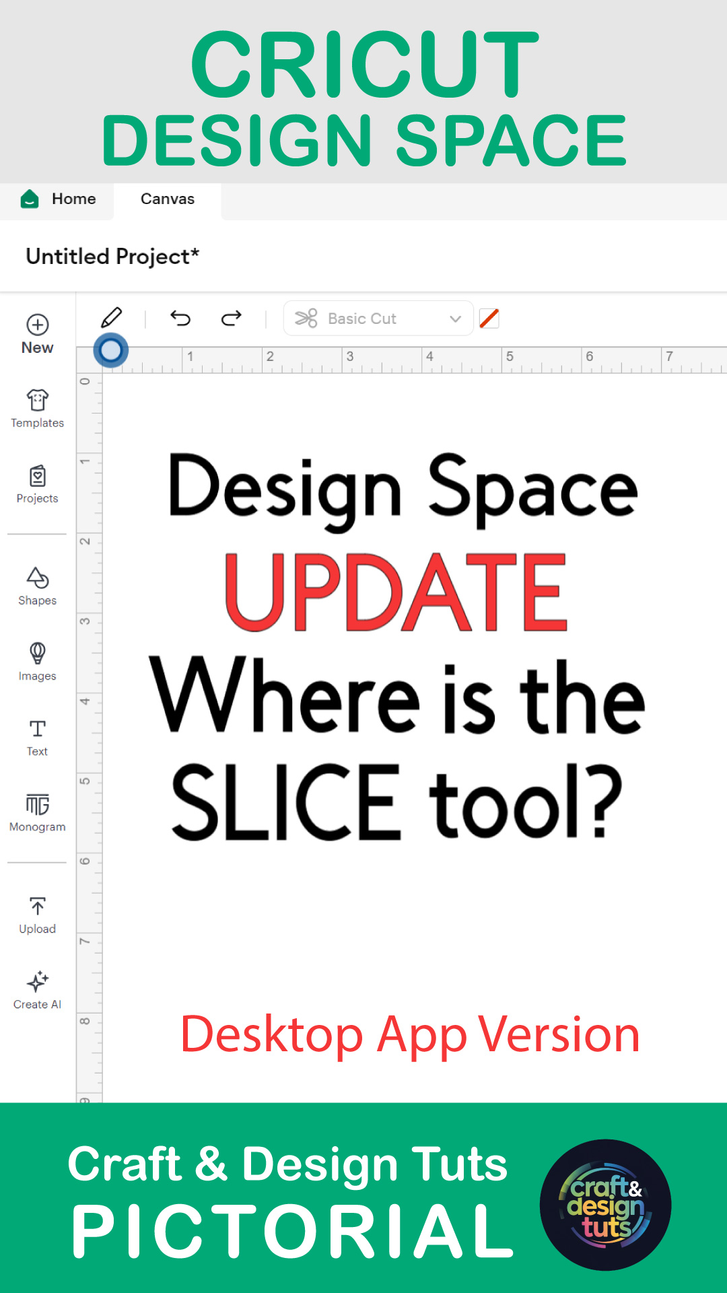Open the Shapes tool

(37, 587)
